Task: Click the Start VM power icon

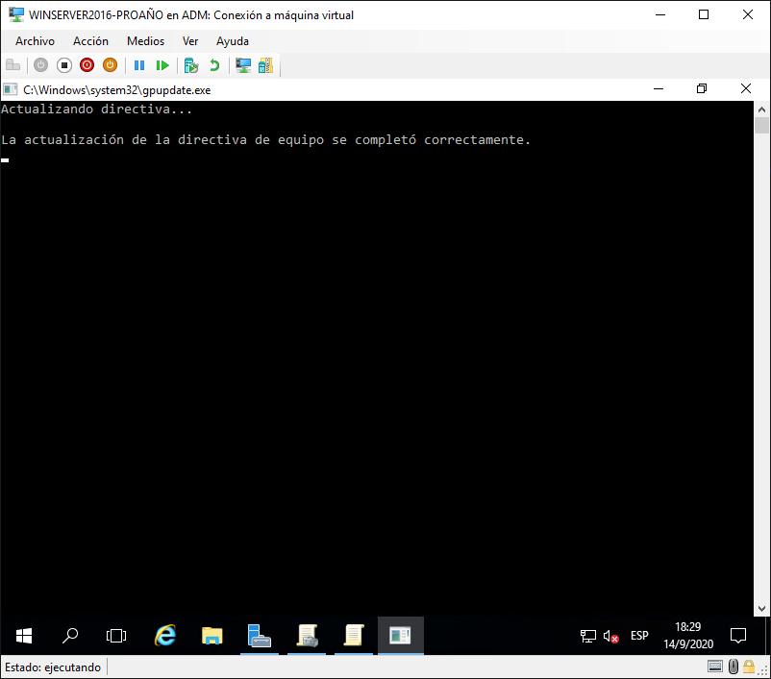Action: click(40, 65)
